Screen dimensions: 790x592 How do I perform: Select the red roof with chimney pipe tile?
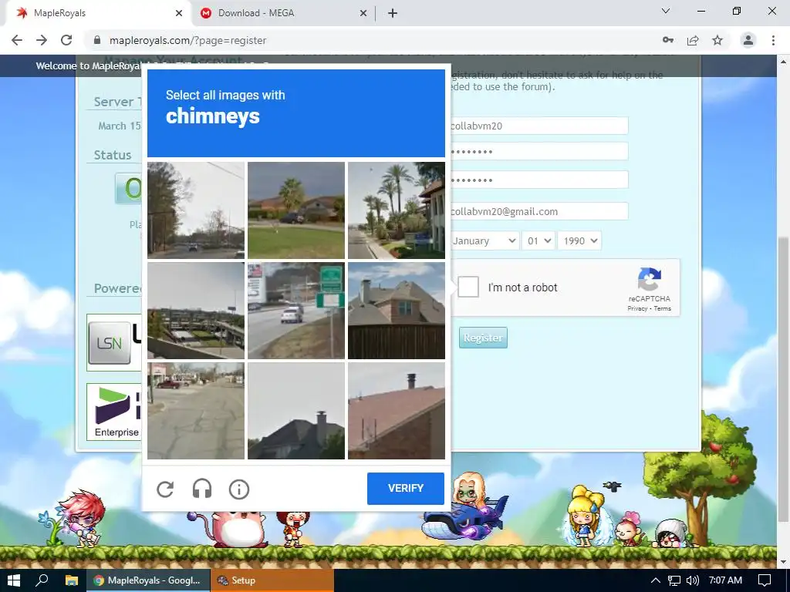(x=397, y=411)
